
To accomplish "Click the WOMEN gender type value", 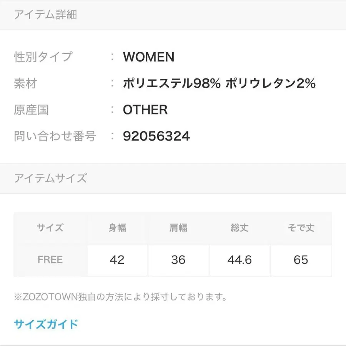I will click(x=148, y=57).
